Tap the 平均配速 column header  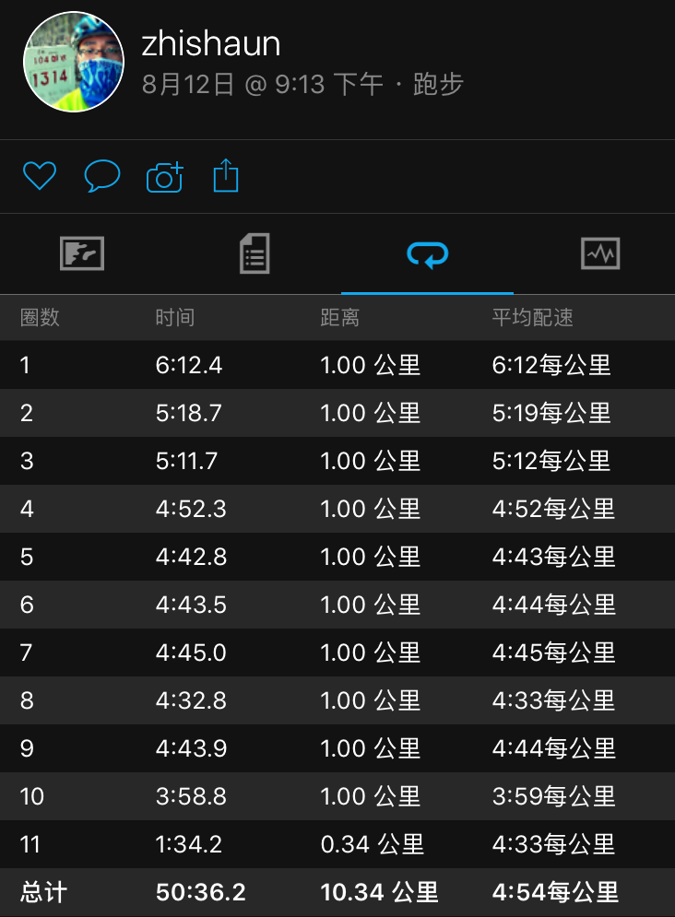(532, 318)
